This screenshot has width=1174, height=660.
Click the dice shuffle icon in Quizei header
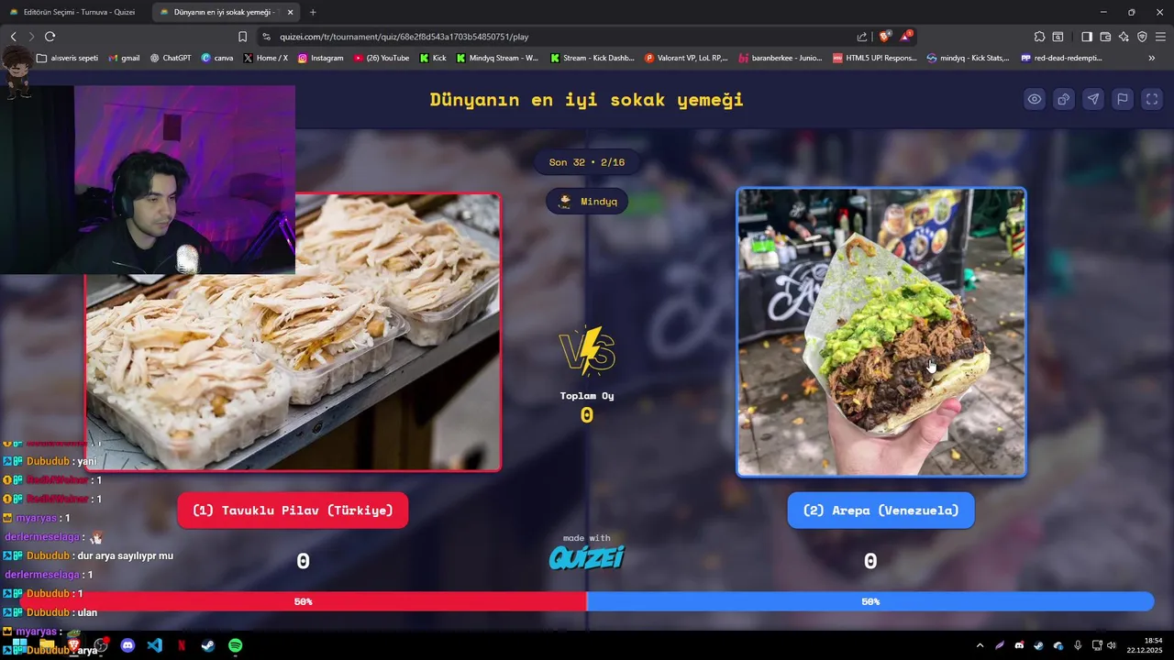tap(1064, 99)
